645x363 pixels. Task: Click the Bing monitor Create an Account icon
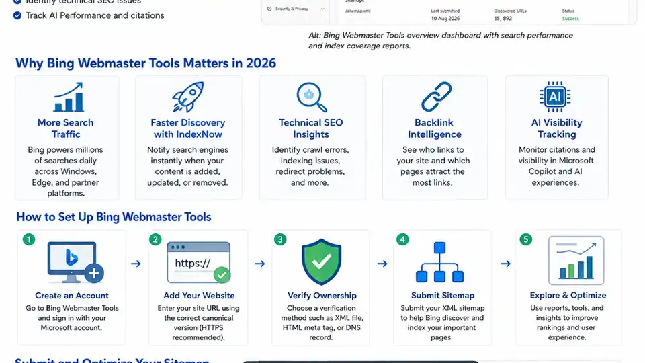pyautogui.click(x=76, y=263)
